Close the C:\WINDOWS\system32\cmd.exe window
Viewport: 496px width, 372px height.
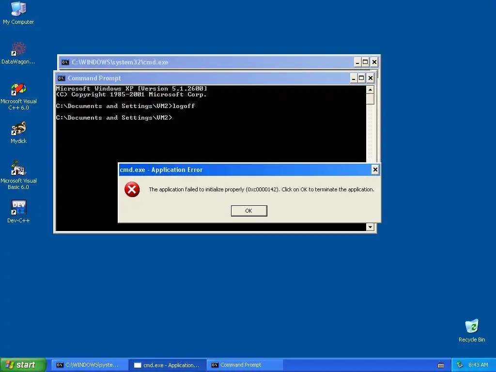(x=374, y=62)
